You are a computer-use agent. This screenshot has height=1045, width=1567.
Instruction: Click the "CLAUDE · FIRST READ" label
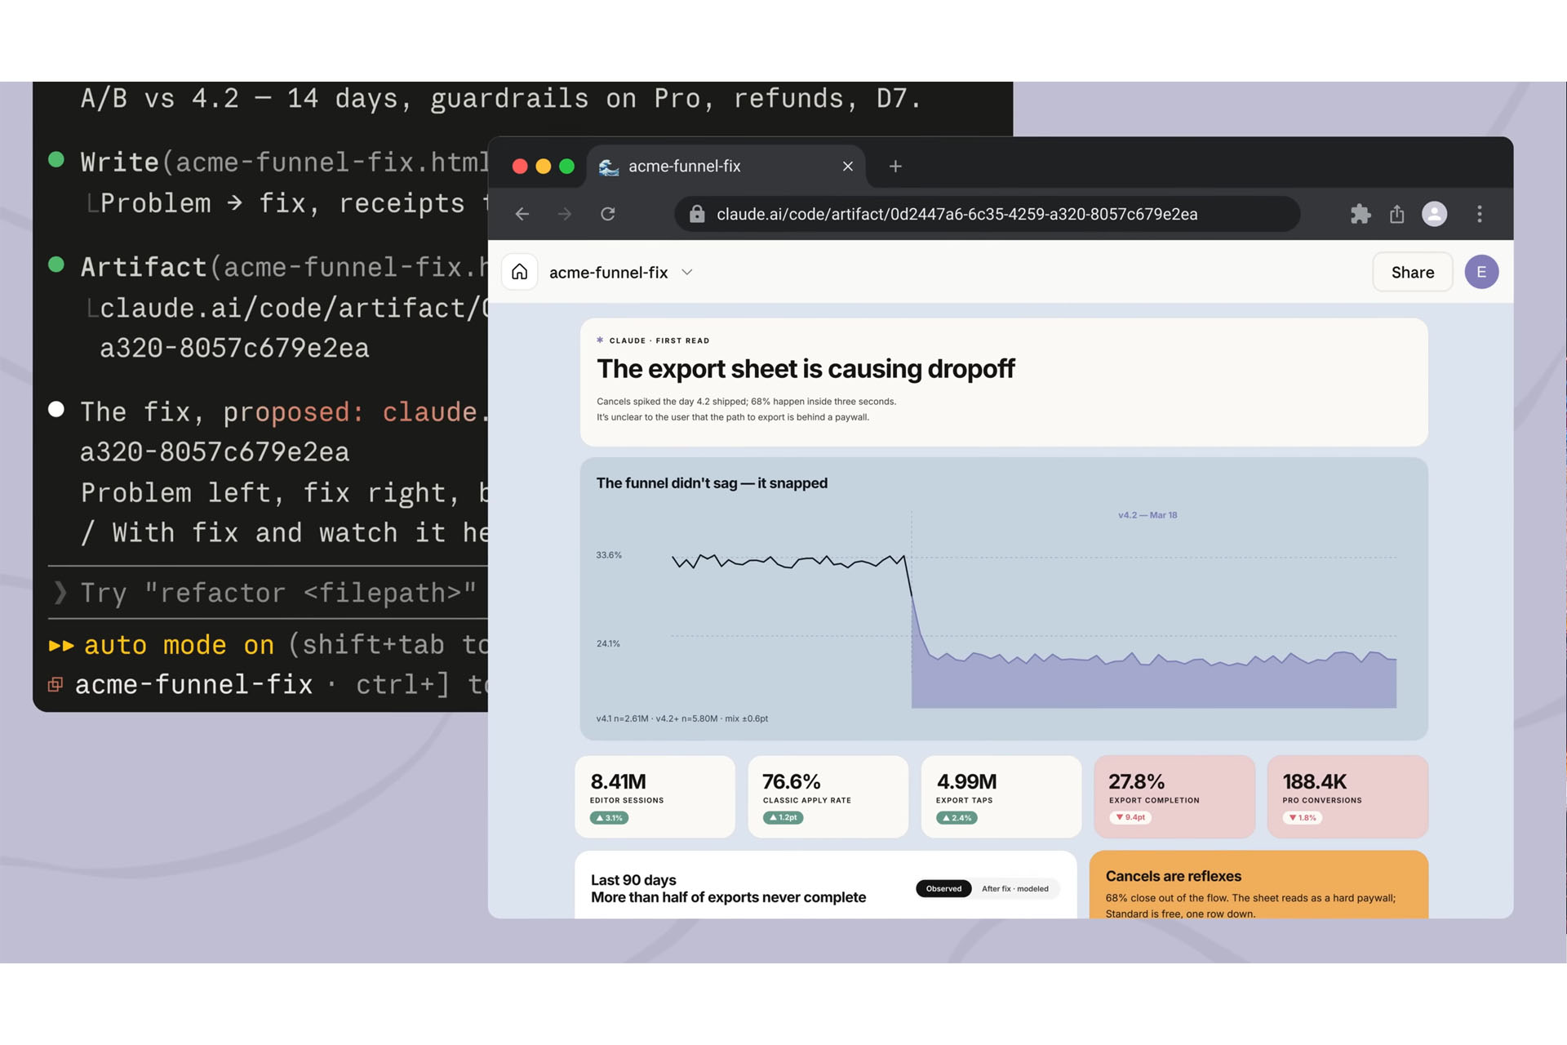click(659, 340)
